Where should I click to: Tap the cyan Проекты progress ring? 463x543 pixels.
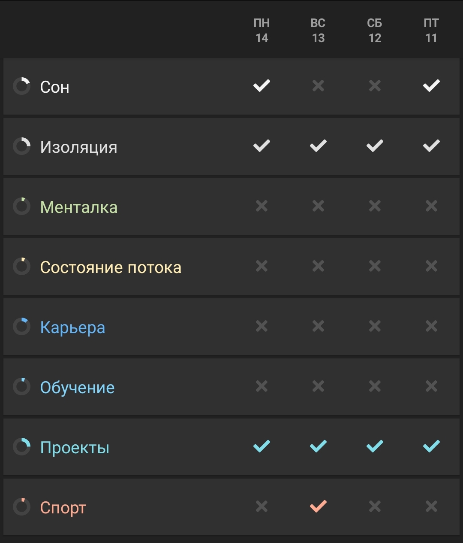tap(21, 447)
